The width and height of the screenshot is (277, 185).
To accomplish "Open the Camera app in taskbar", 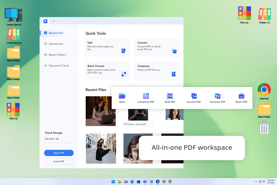I will pos(126,182).
